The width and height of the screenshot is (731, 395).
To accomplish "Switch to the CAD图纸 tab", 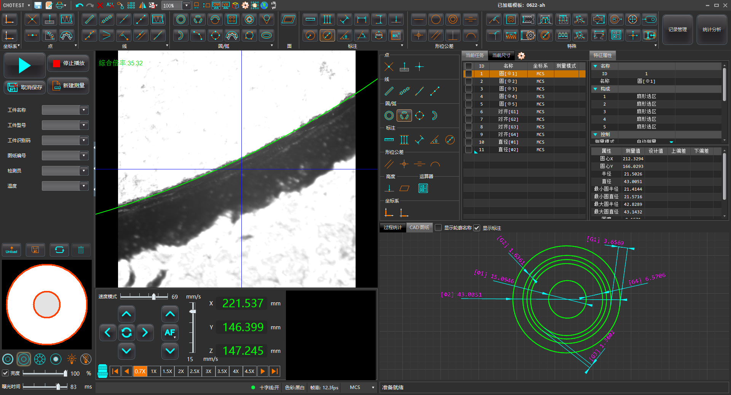I will [x=419, y=228].
